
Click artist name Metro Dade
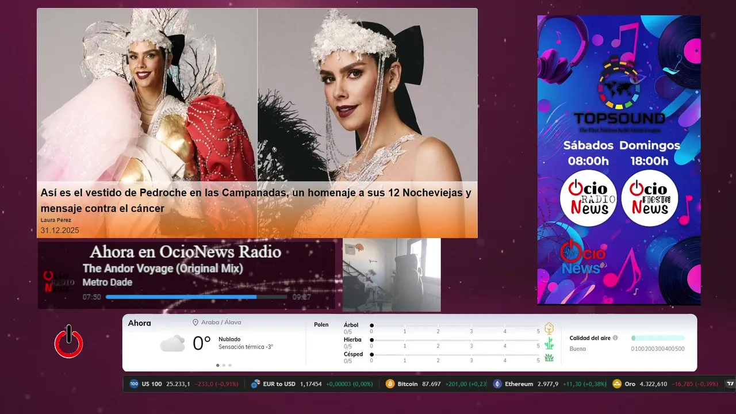(108, 282)
